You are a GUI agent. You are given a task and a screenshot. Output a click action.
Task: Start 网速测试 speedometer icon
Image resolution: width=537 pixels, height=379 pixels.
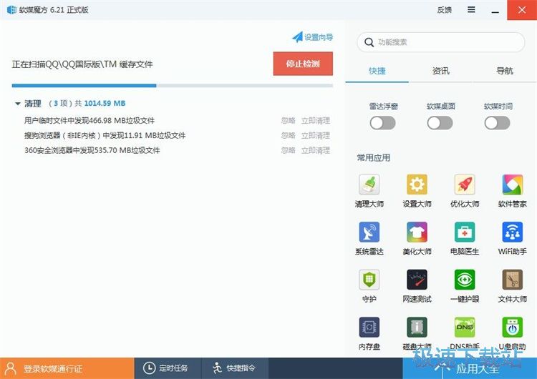(x=417, y=280)
